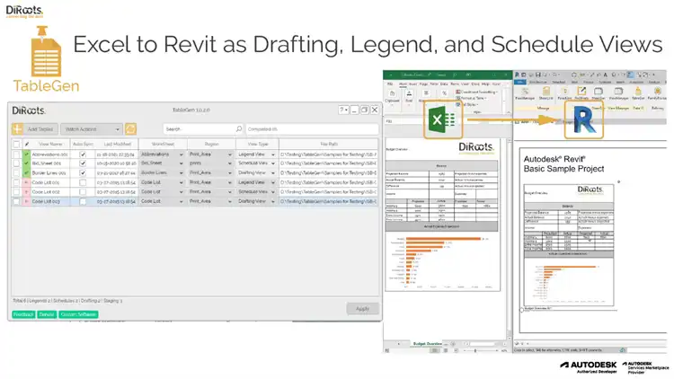Screen dimensions: 674x379
Task: Open the Excel File tab
Action: point(390,84)
